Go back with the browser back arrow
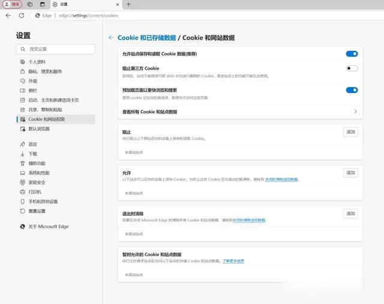 (8, 16)
